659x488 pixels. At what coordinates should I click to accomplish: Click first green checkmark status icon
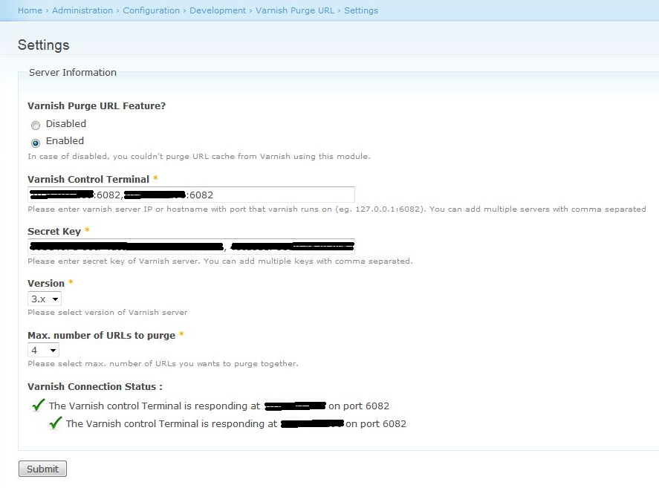click(38, 406)
